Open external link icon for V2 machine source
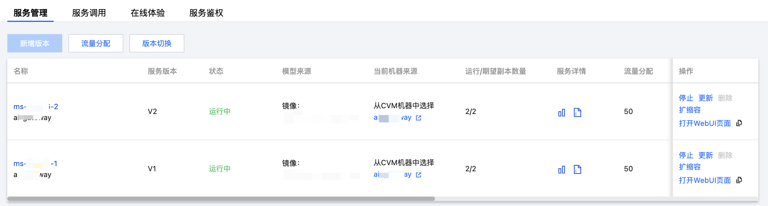This screenshot has width=768, height=206. 418,118
